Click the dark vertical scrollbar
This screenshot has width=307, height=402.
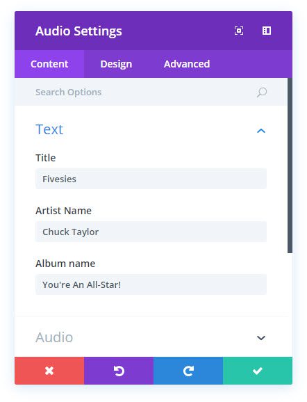pos(290,166)
